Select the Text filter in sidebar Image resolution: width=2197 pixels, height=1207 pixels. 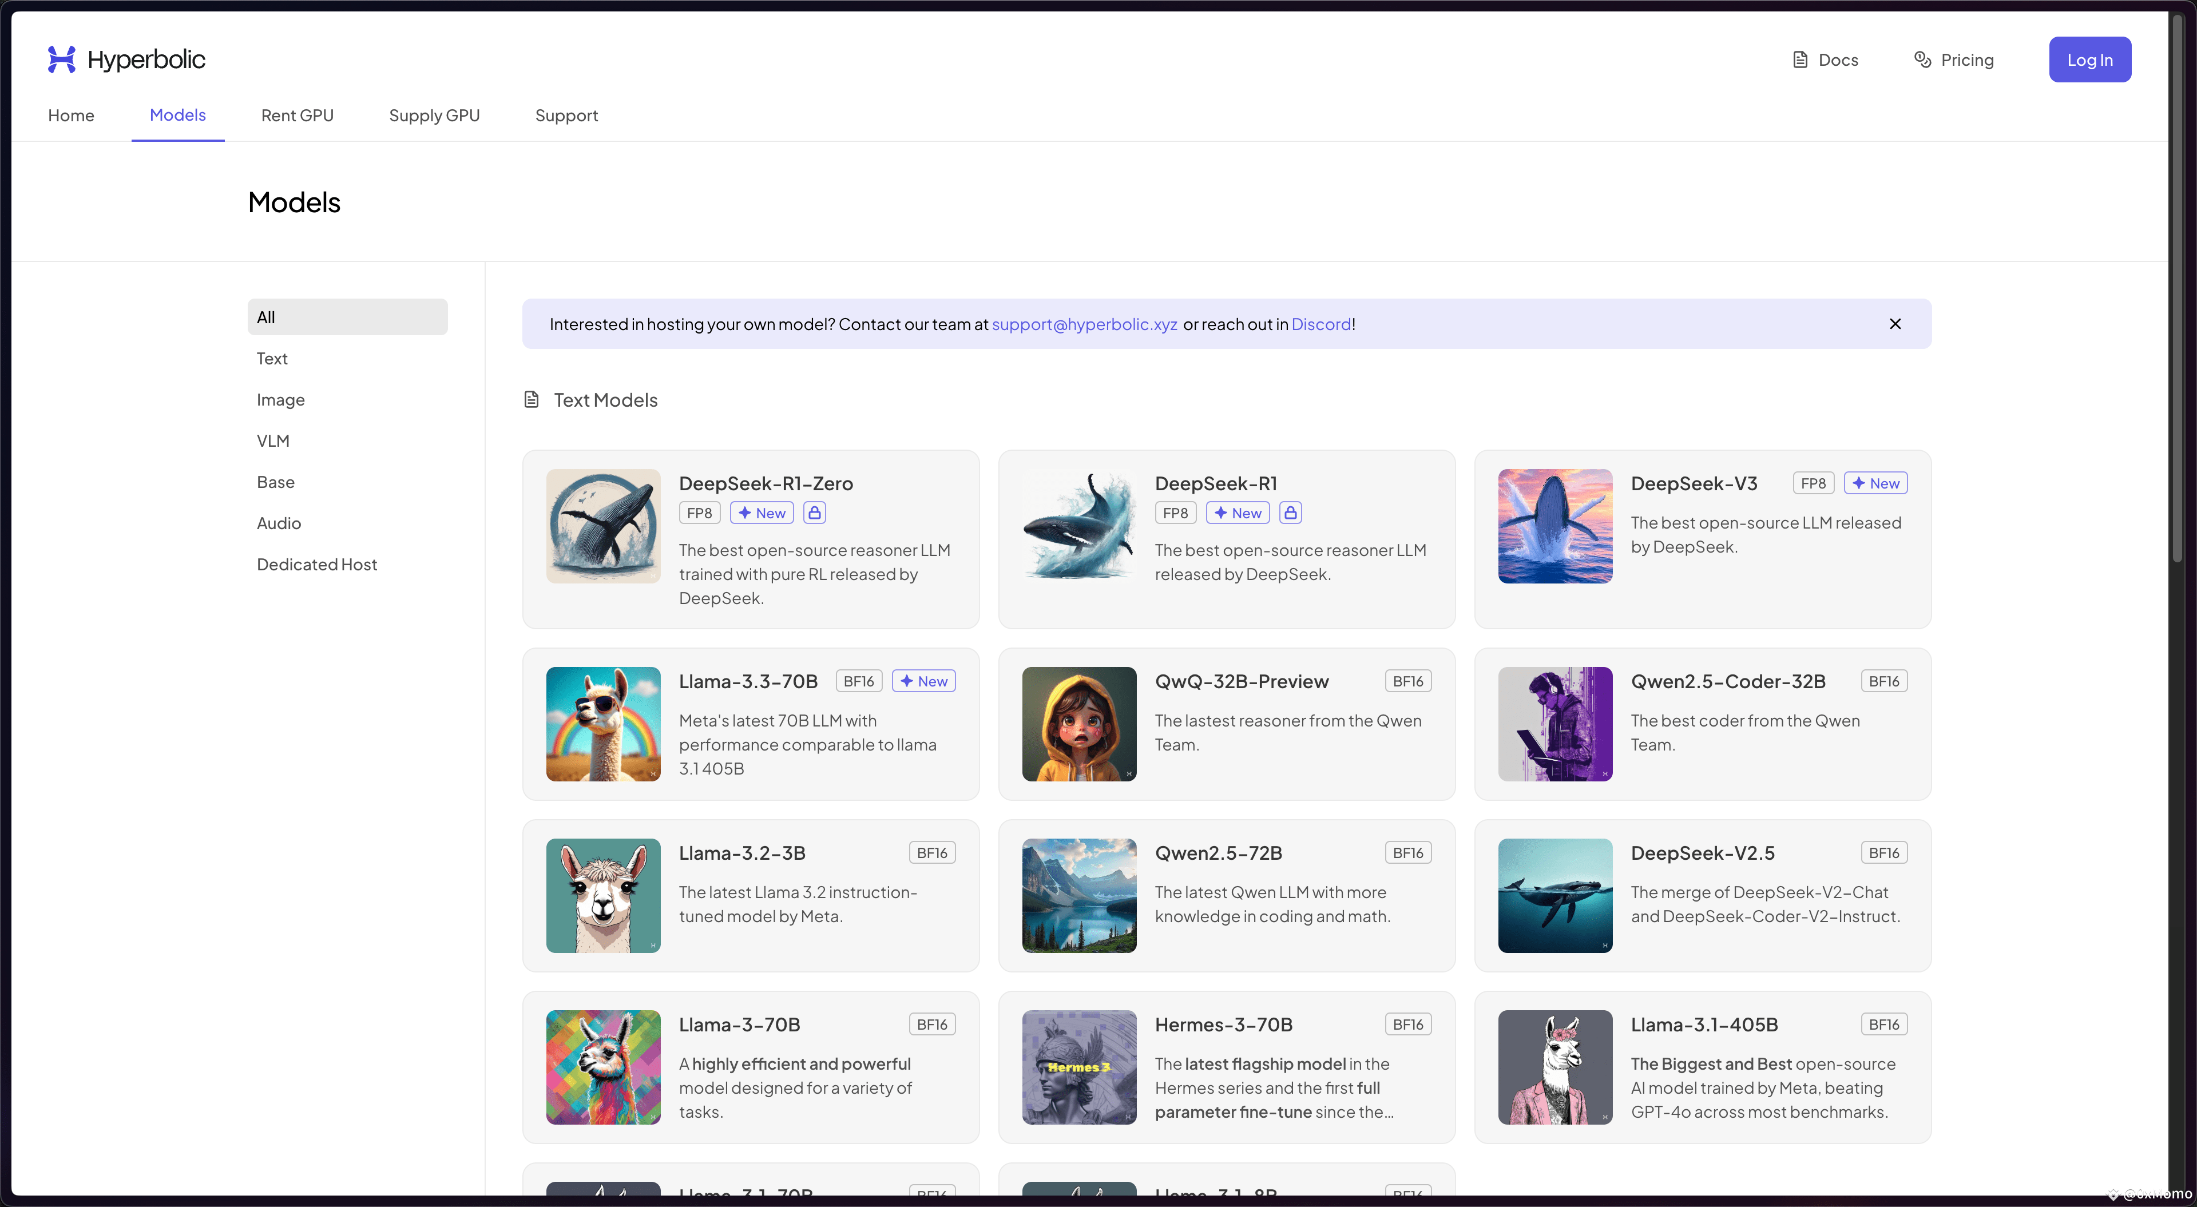[x=272, y=358]
